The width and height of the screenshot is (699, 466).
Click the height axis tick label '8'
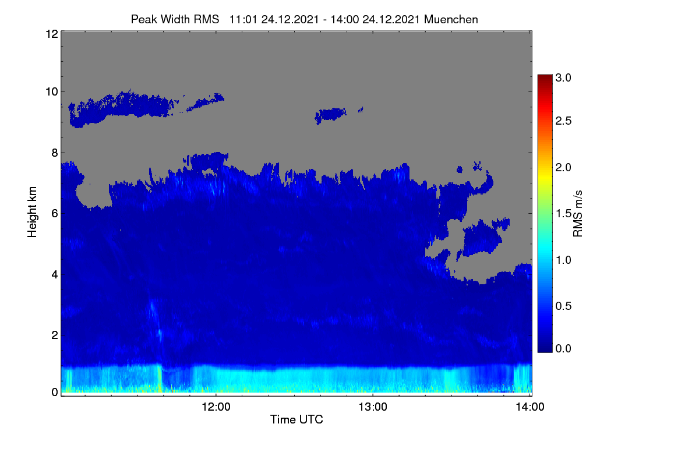(x=54, y=153)
